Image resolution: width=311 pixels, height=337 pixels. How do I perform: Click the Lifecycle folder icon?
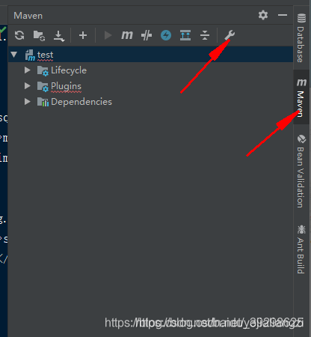[43, 70]
